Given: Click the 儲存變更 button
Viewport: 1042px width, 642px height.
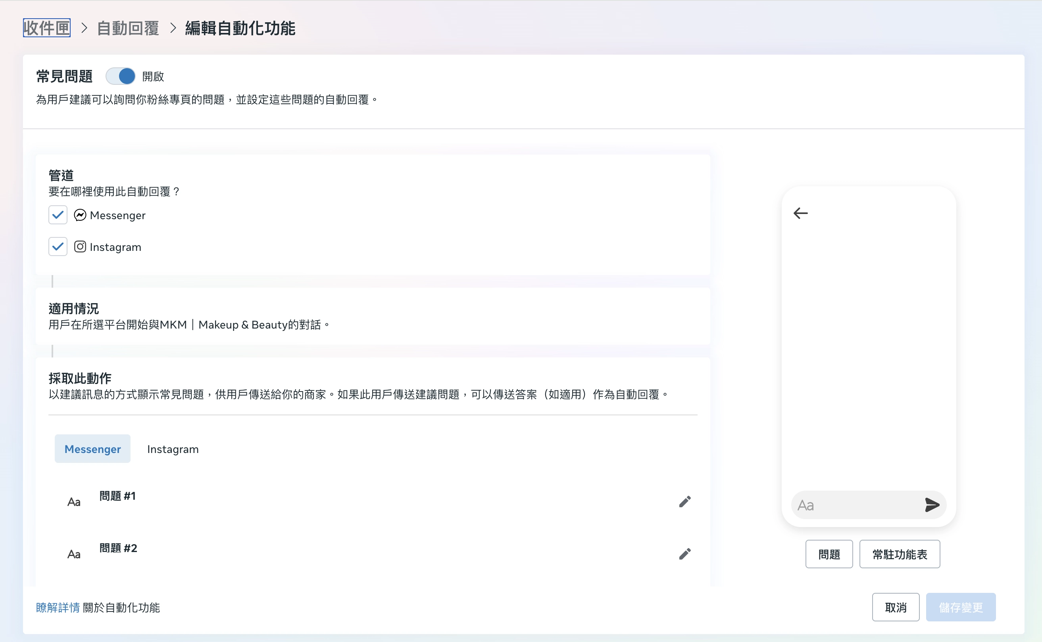Looking at the screenshot, I should coord(961,607).
